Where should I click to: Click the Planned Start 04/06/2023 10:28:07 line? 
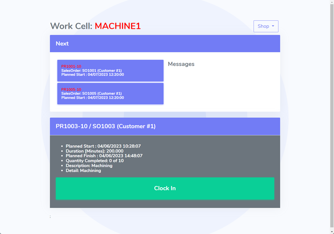pyautogui.click(x=103, y=146)
